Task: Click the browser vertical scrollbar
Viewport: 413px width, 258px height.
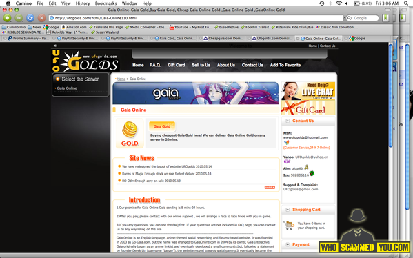Action: (391, 148)
